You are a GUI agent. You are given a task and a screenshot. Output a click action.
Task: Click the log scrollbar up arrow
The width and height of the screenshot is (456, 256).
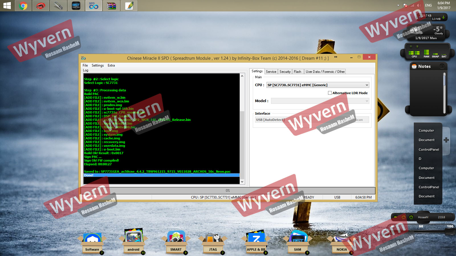[x=242, y=76]
